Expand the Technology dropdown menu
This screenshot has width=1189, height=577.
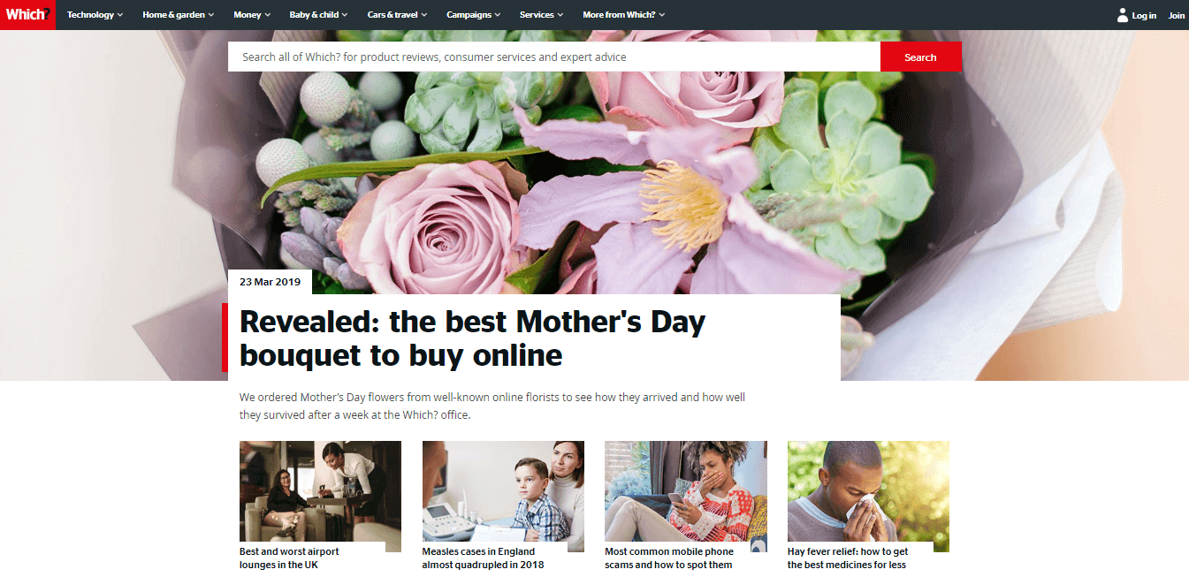[95, 15]
